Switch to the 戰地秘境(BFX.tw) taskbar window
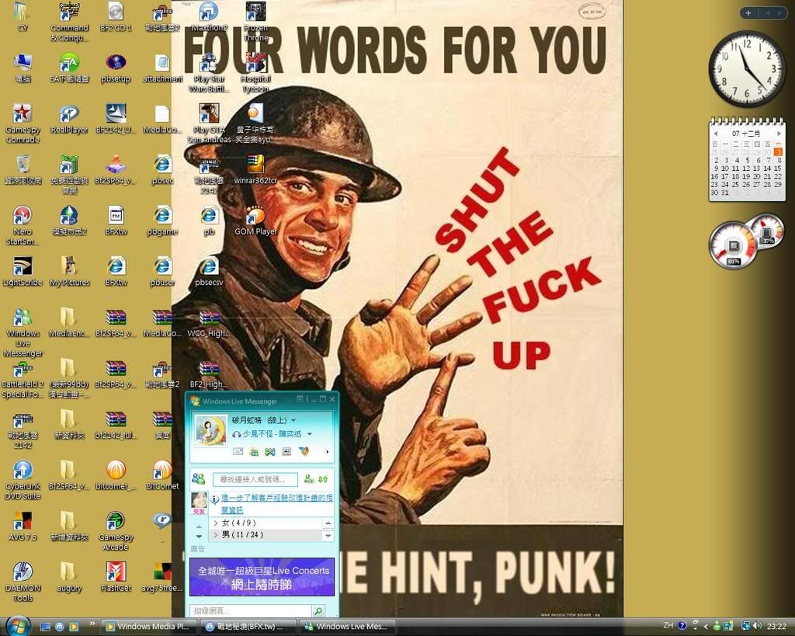This screenshot has width=795, height=636. click(x=249, y=627)
